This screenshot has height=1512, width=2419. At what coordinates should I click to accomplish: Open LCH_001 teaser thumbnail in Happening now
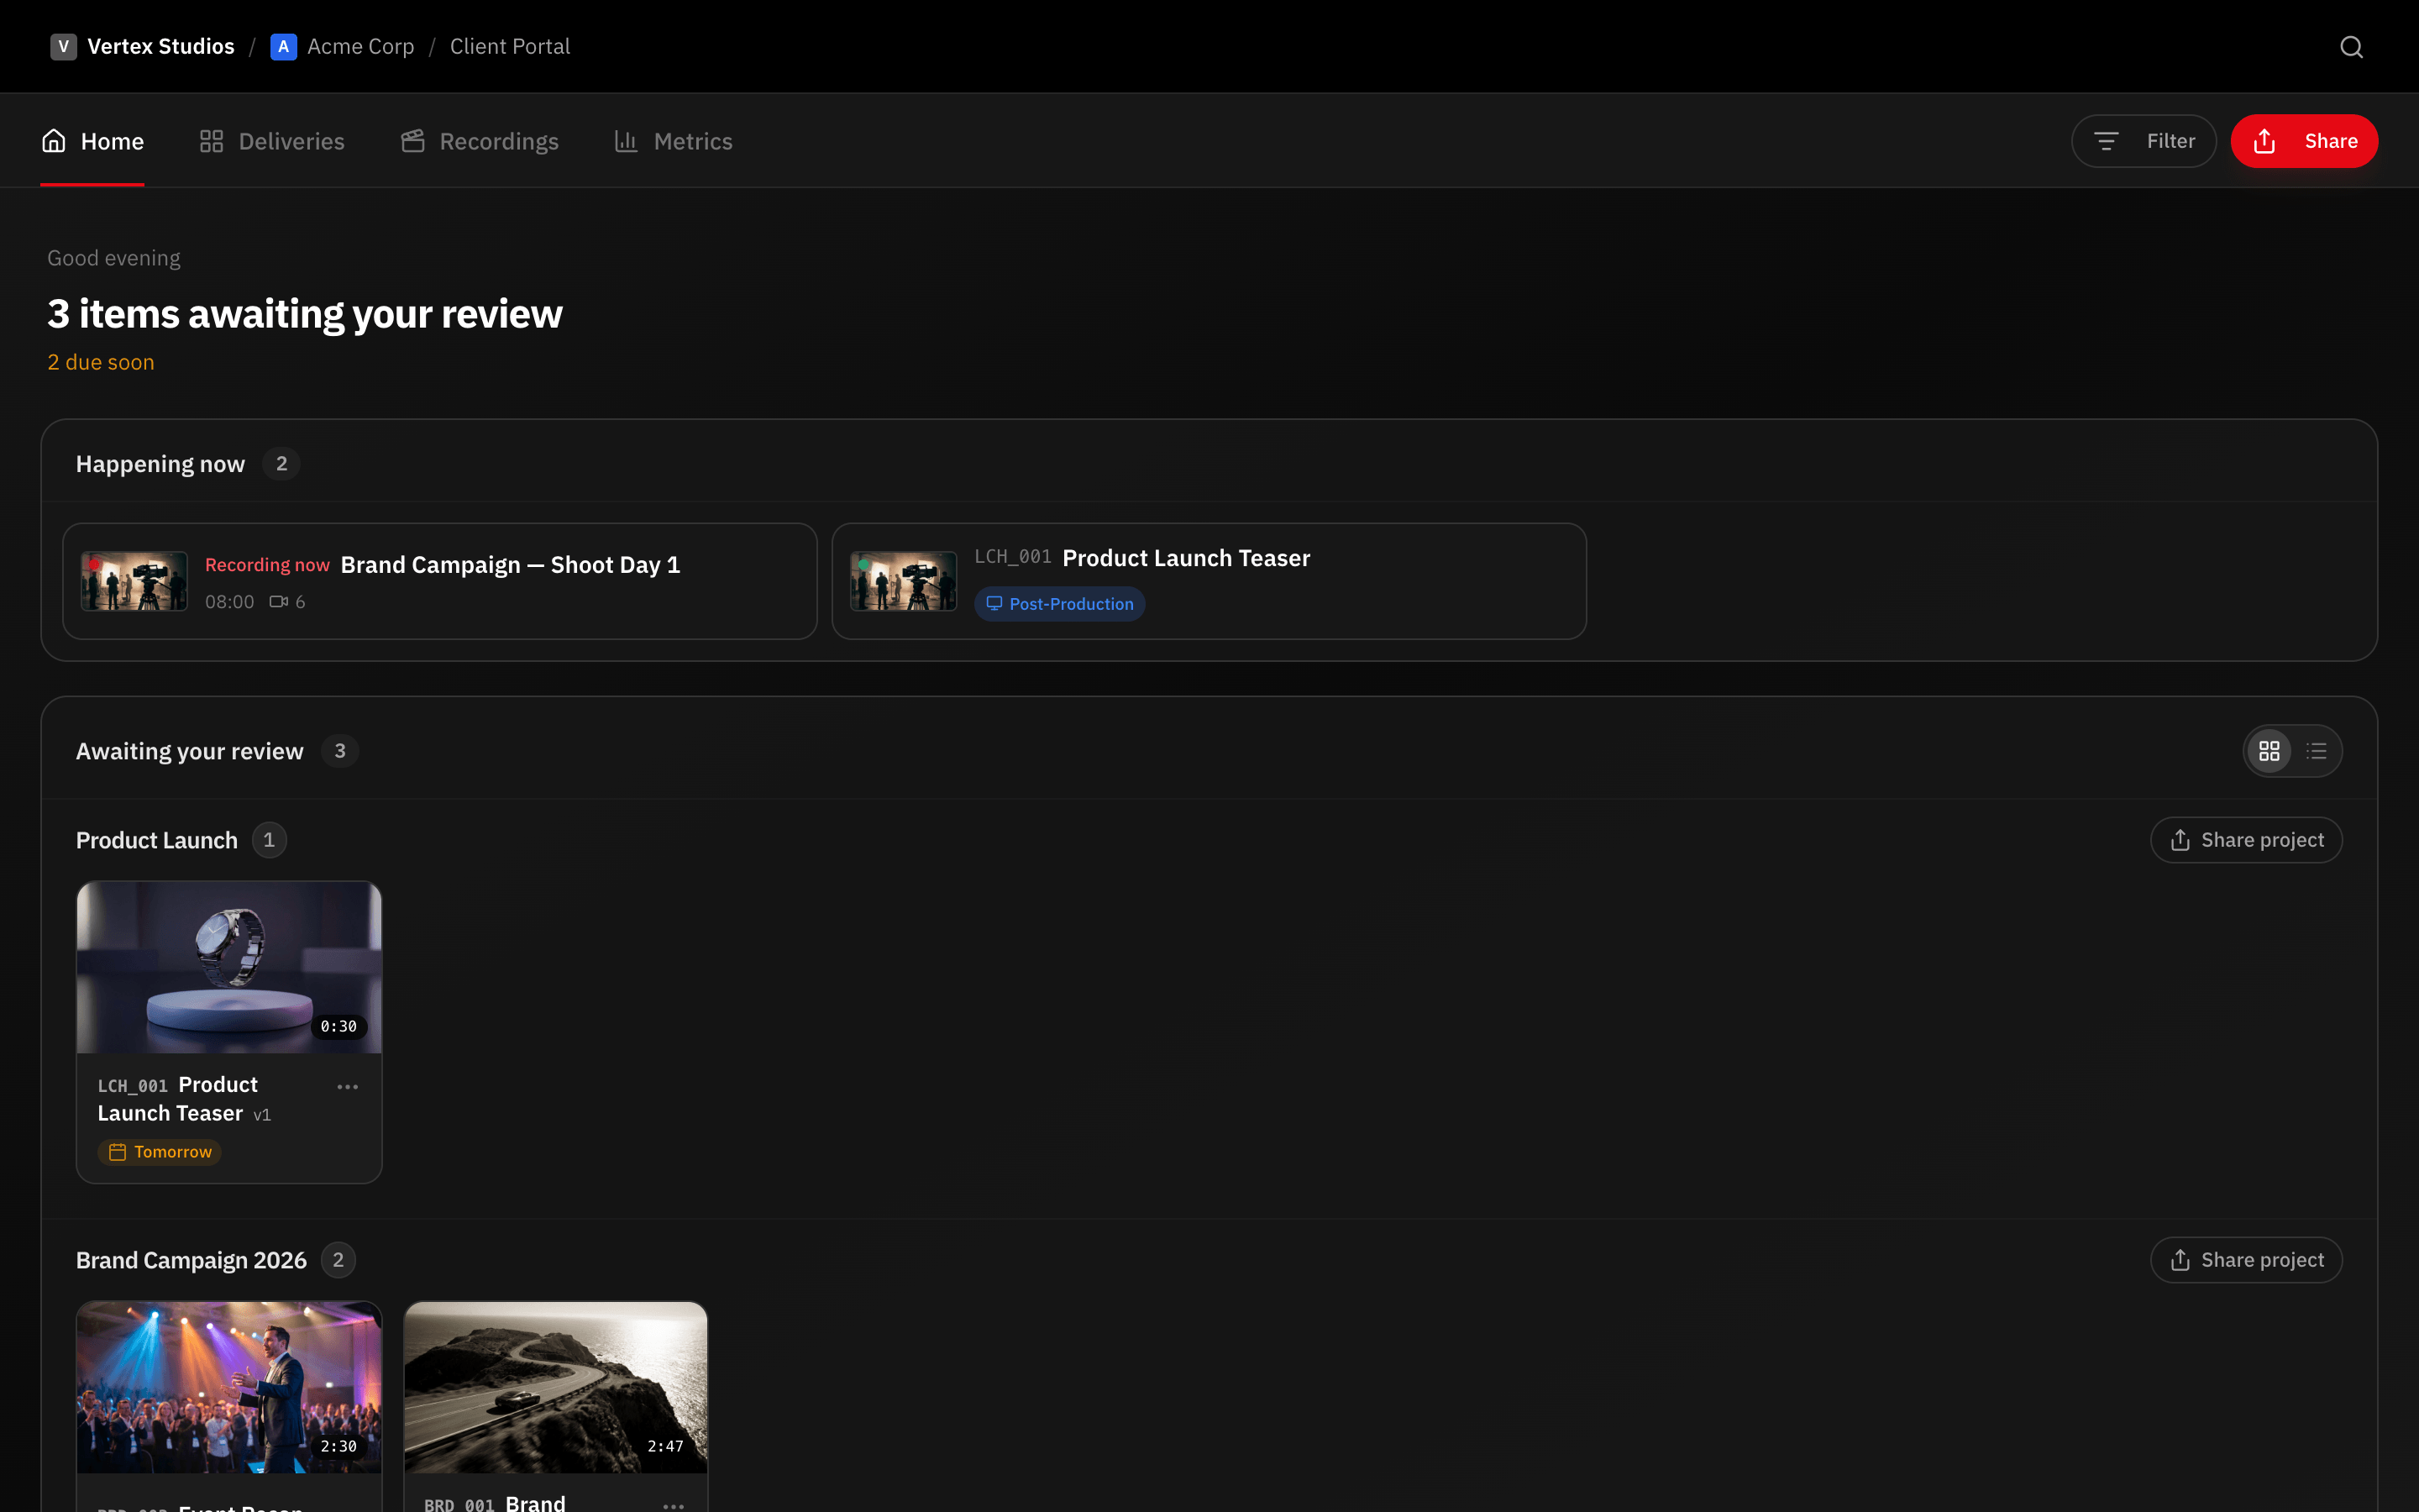(x=904, y=581)
